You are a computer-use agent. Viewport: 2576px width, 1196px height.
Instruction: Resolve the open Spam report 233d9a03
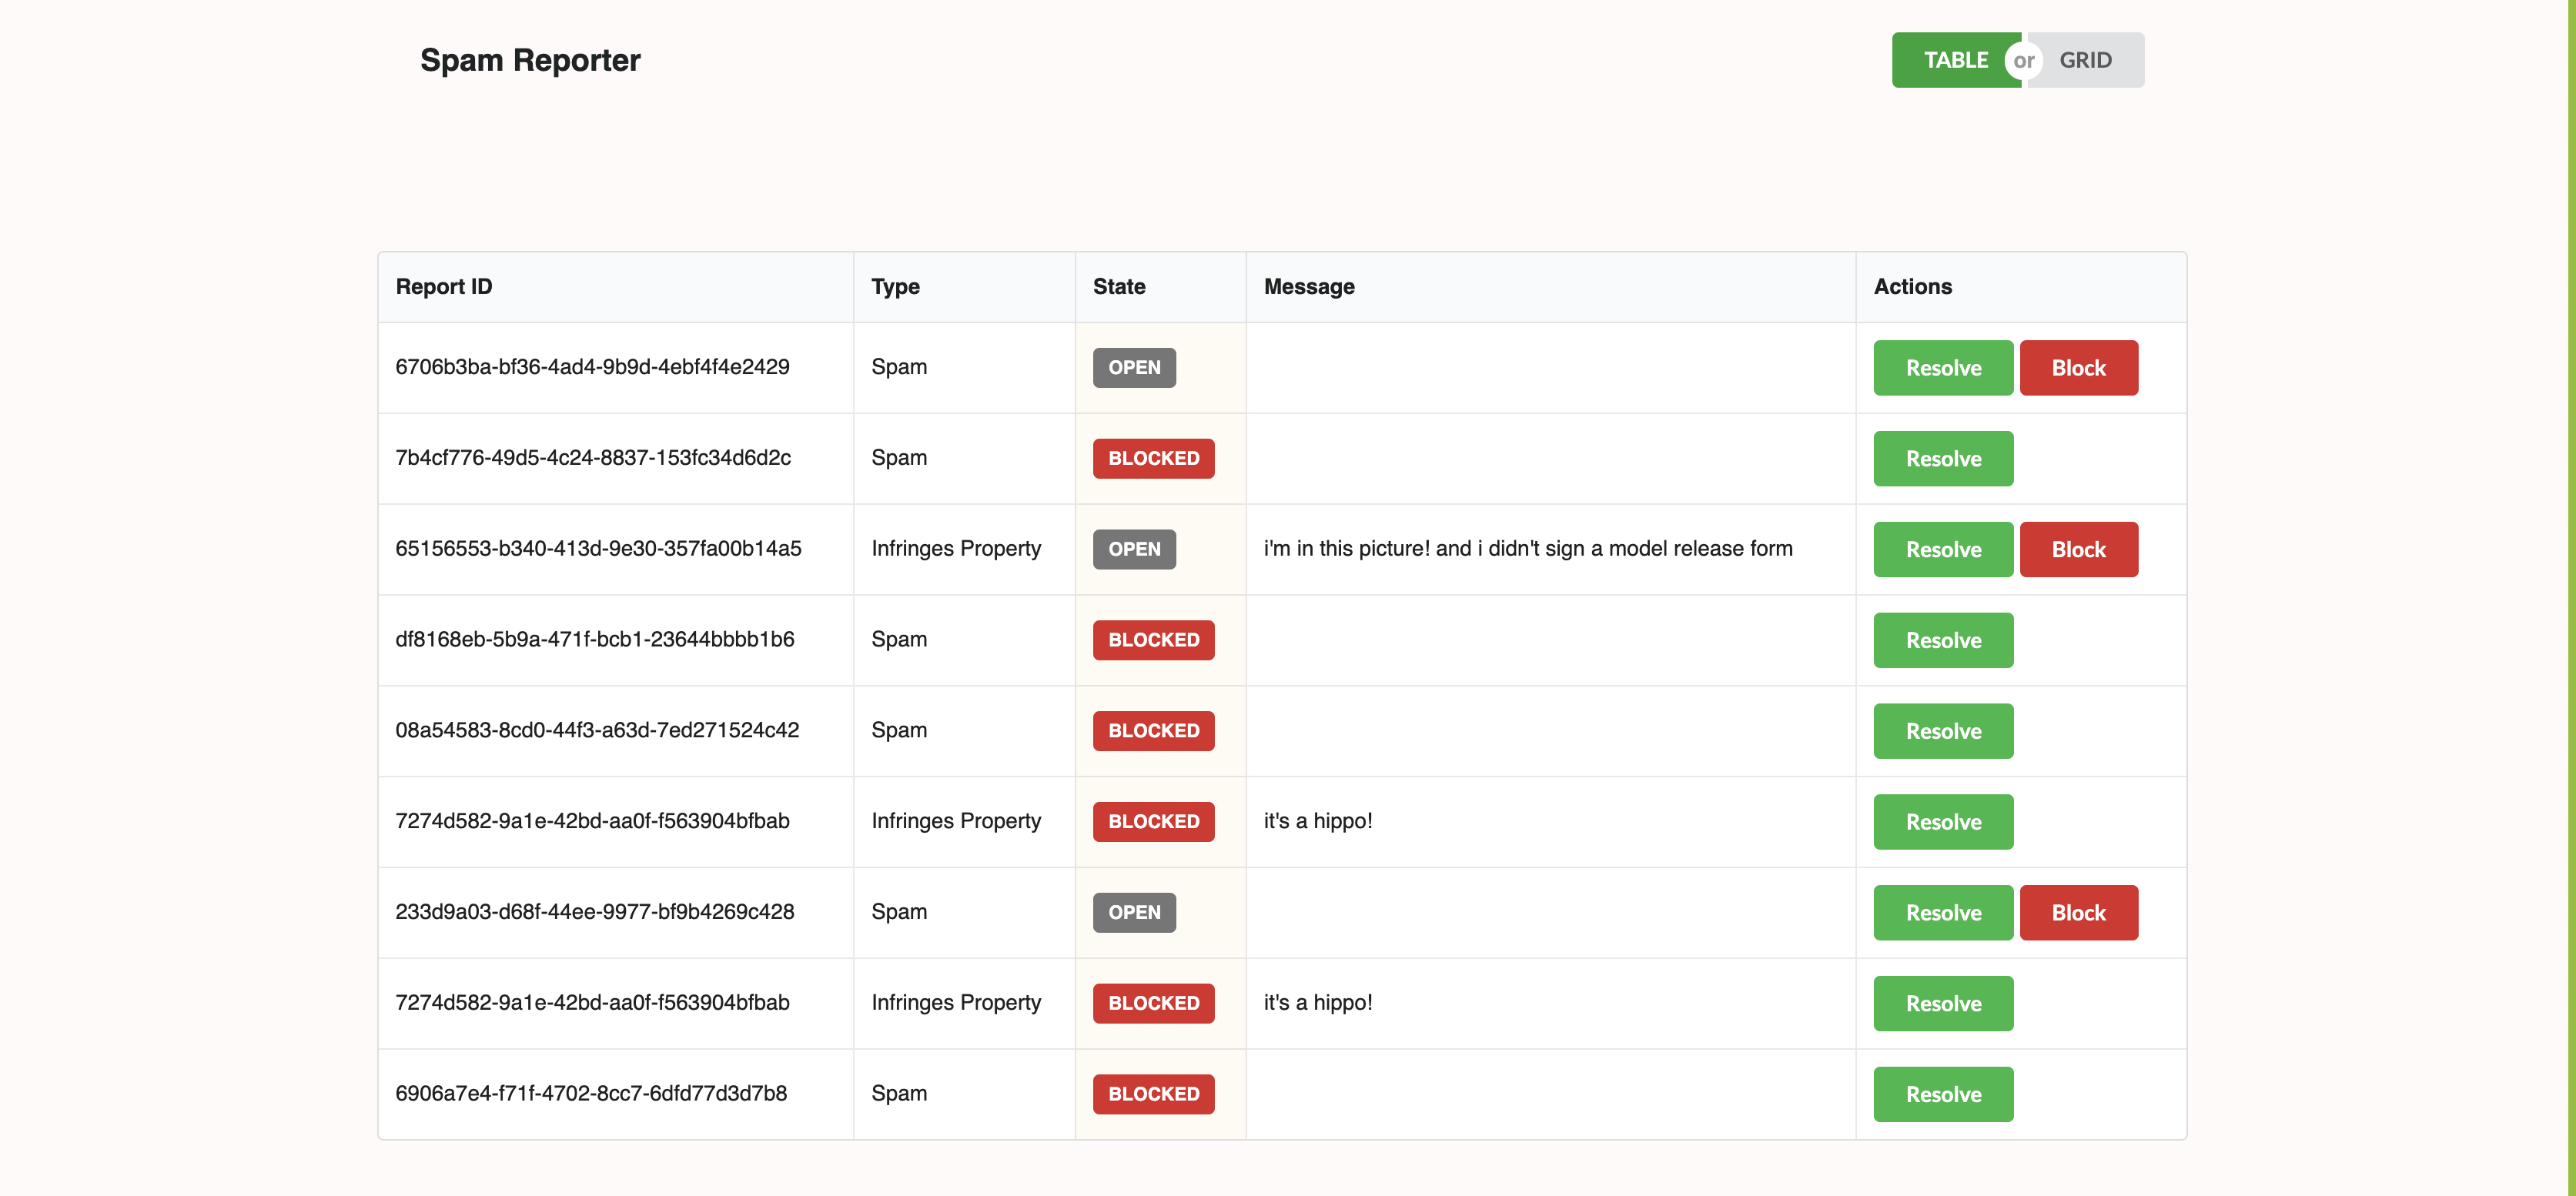[x=1941, y=912]
